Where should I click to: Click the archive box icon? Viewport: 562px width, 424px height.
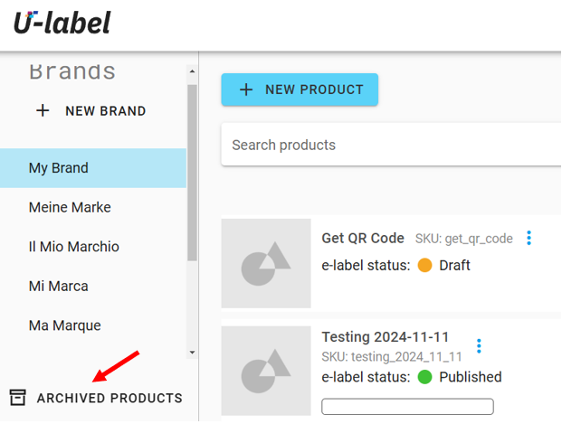point(17,398)
